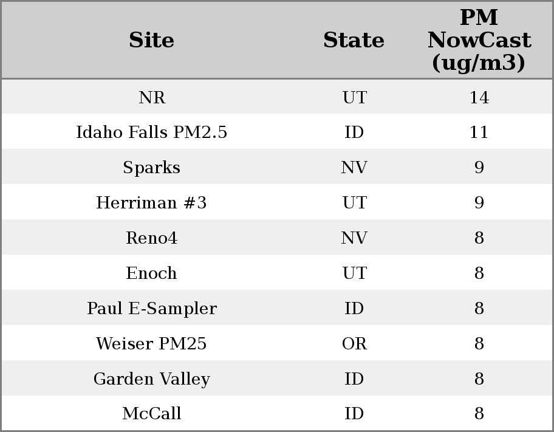Select the NV state cell in Sparks row
Screen dimensions: 554x432
354,168
